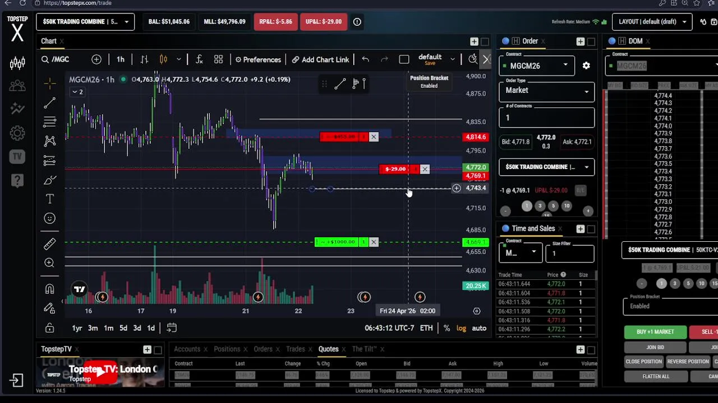Select quantity 5 in Order panel
Image resolution: width=718 pixels, height=403 pixels.
click(553, 206)
